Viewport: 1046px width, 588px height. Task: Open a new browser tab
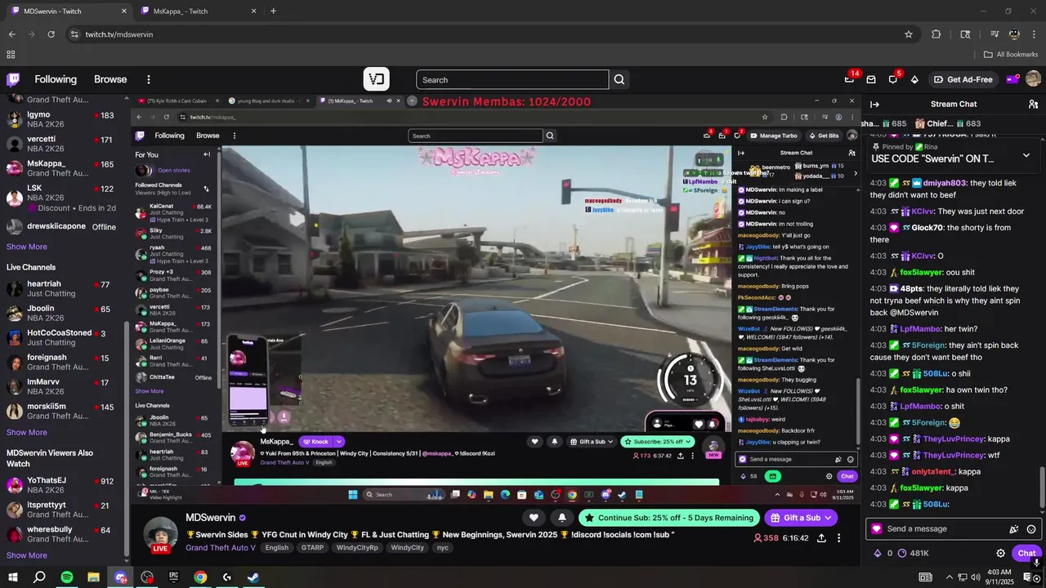pyautogui.click(x=273, y=11)
